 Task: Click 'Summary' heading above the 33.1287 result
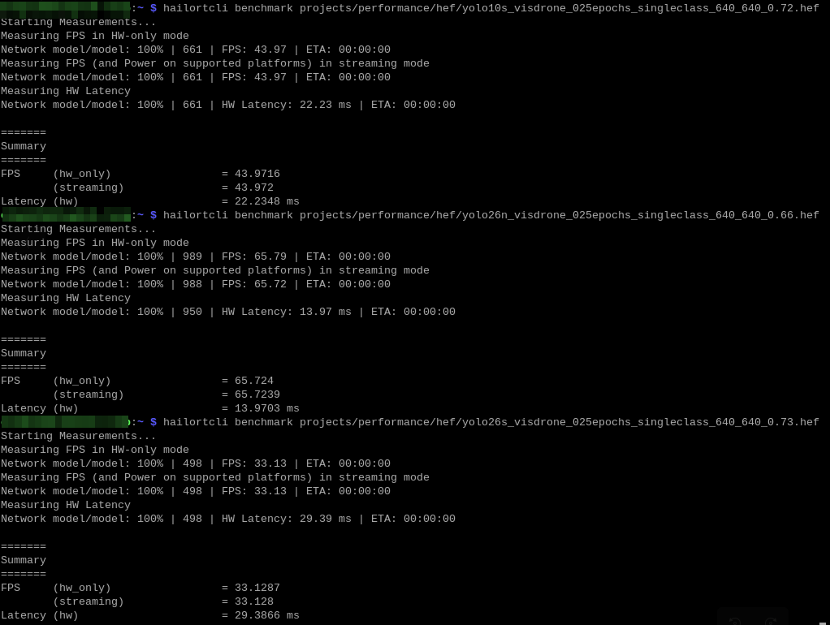24,560
